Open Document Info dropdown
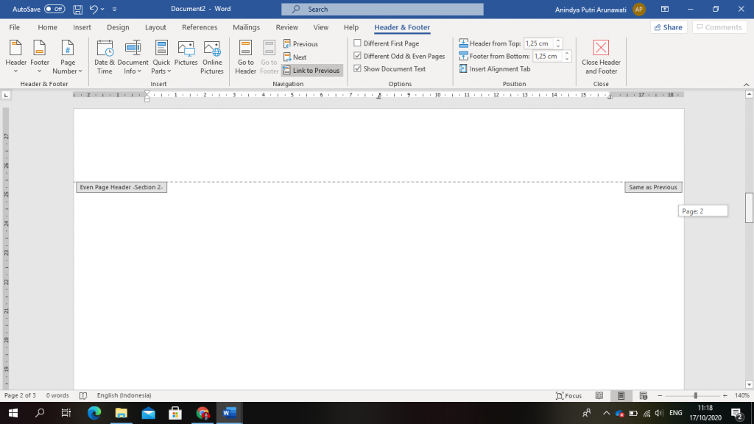 coord(133,57)
